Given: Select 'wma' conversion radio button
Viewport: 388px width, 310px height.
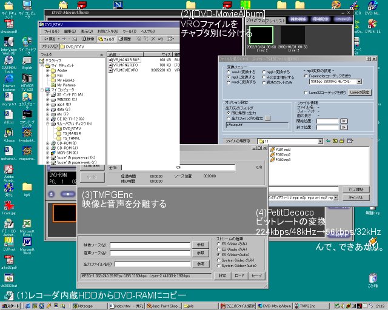Looking at the screenshot, I should (x=229, y=82).
